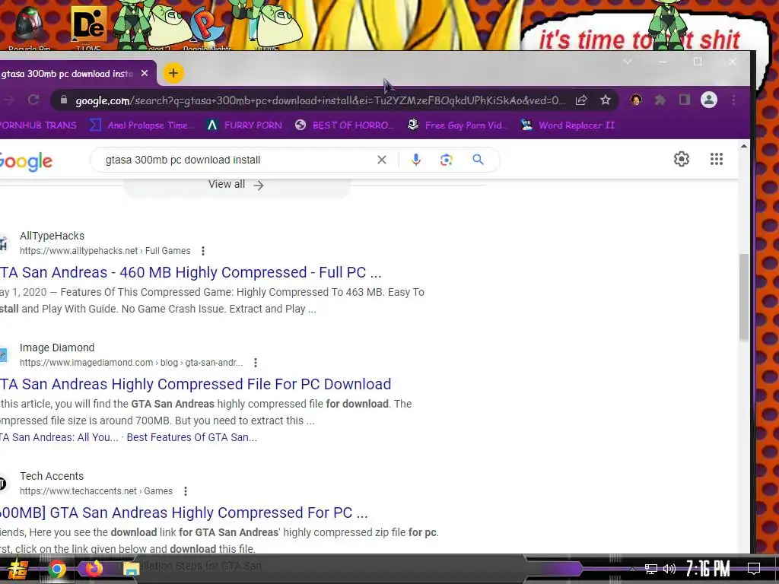Click the page vertical scrollbar thumb
This screenshot has width=779, height=584.
[744, 297]
